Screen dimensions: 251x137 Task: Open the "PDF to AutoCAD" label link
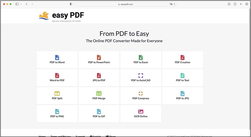click(141, 80)
